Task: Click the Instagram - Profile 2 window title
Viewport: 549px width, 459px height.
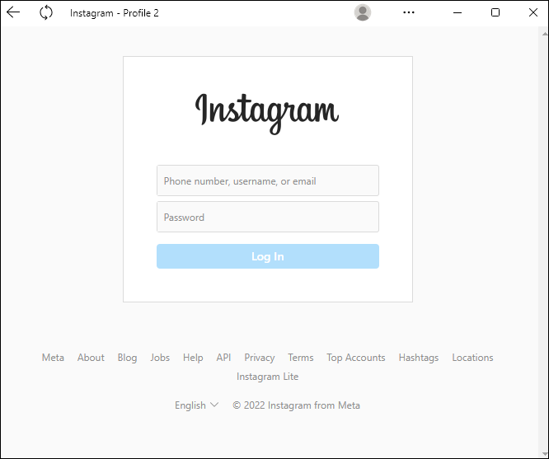Action: click(x=114, y=13)
